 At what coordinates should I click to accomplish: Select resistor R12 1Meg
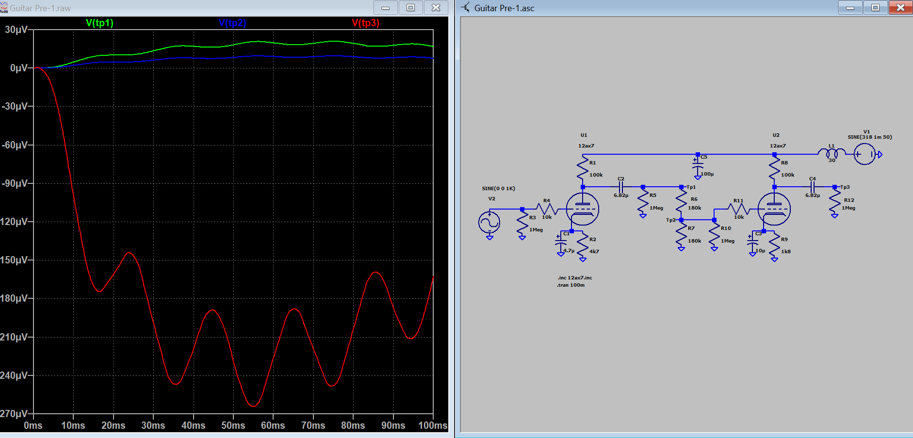tap(834, 201)
